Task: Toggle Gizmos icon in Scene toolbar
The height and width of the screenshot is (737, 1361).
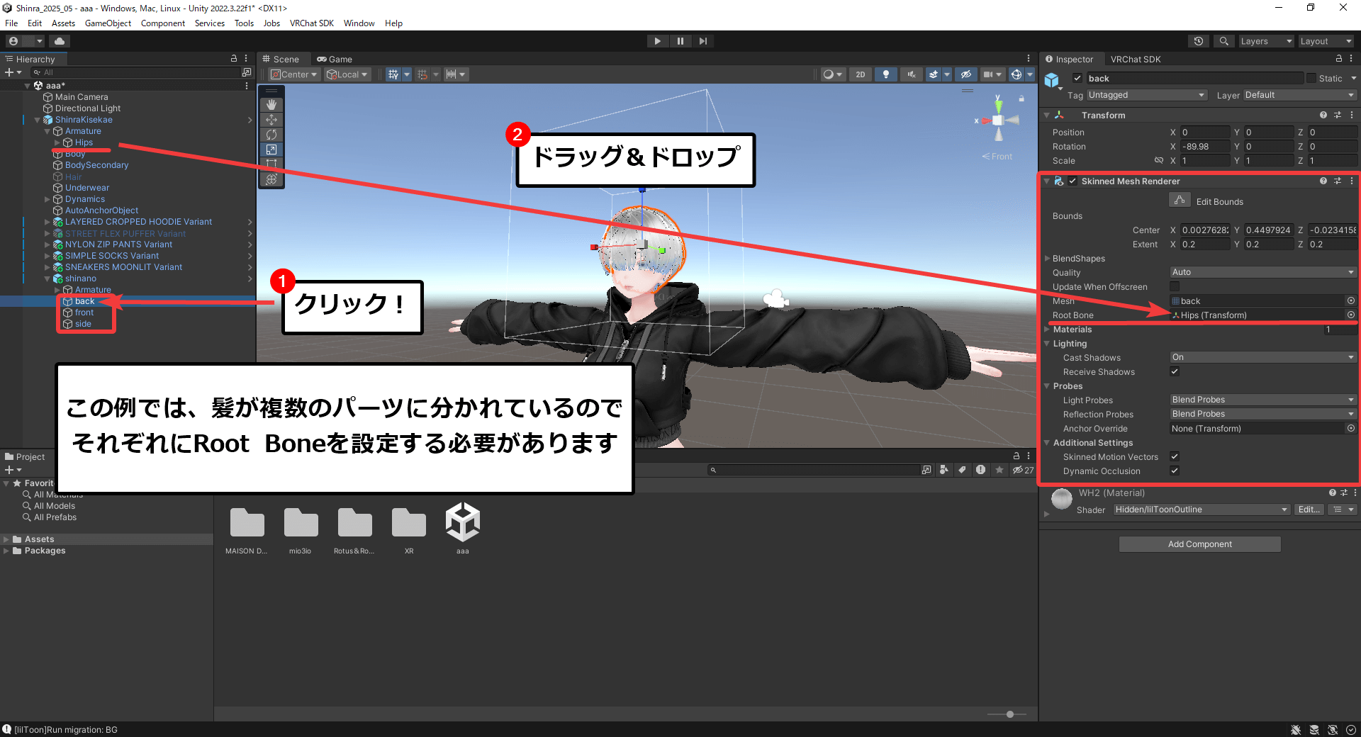Action: (1016, 74)
